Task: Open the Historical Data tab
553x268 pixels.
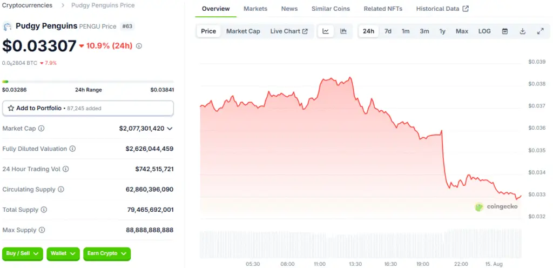Action: click(x=442, y=9)
